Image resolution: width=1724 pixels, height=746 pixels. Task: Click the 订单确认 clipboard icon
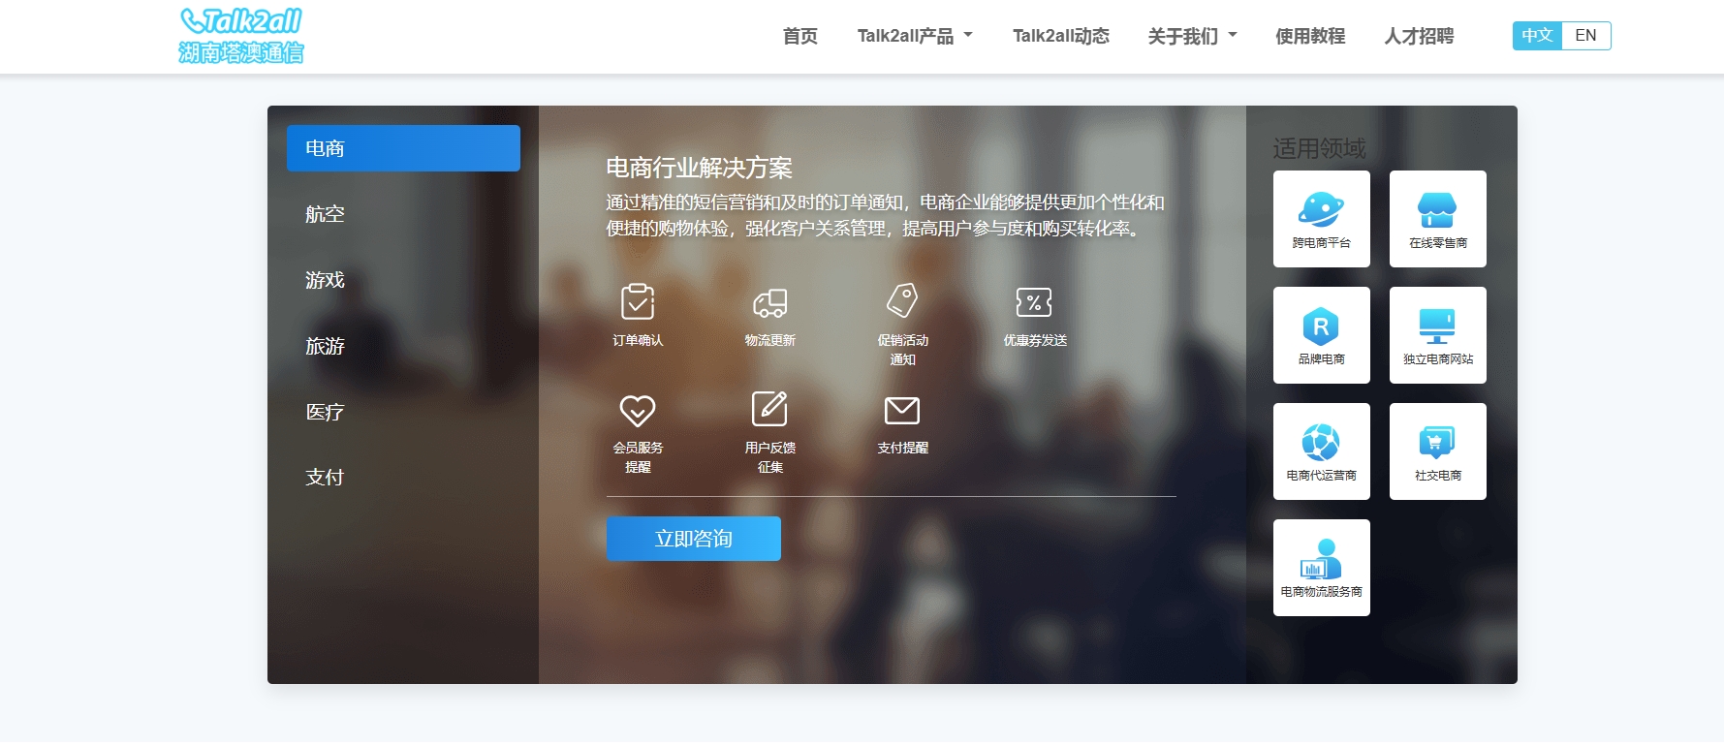pyautogui.click(x=638, y=302)
